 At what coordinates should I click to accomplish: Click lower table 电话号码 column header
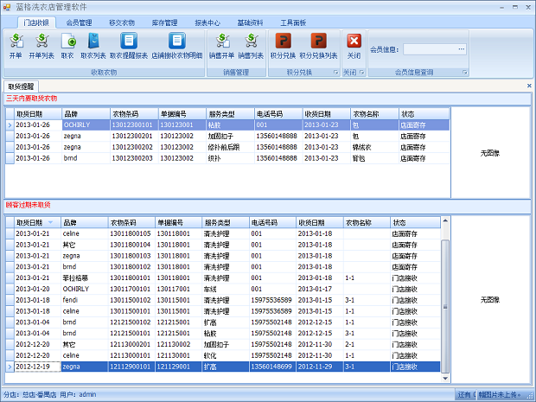coord(272,222)
